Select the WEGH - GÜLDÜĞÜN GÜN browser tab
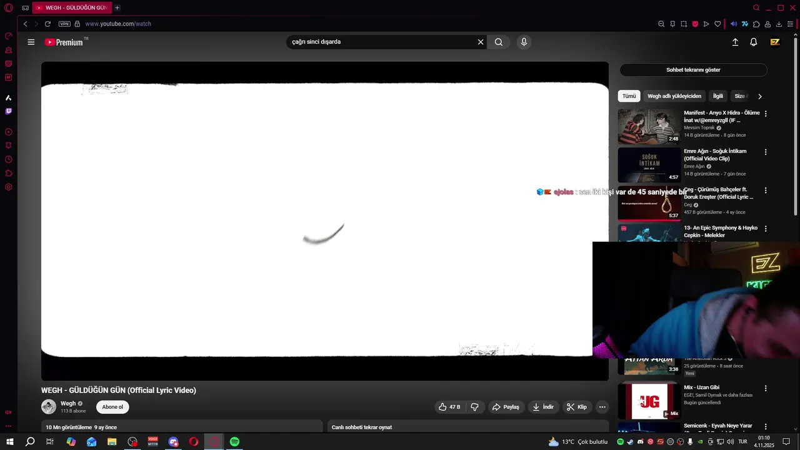This screenshot has height=450, width=800. point(71,7)
